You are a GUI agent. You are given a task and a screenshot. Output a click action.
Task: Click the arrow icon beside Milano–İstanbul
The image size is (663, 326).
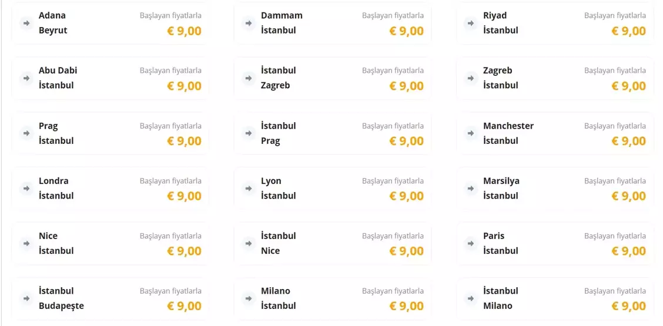point(249,298)
